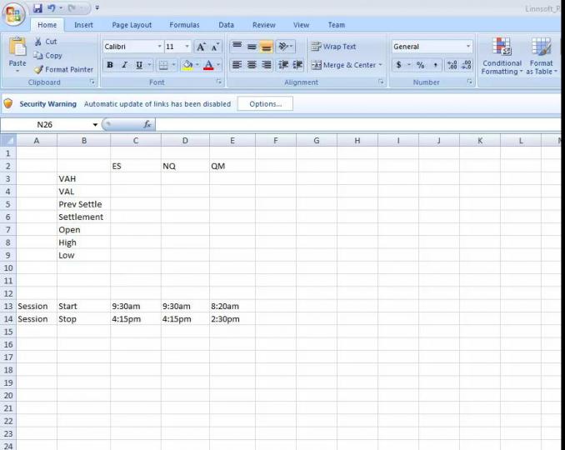Click the Office button logo
This screenshot has height=450, width=565.
click(14, 16)
